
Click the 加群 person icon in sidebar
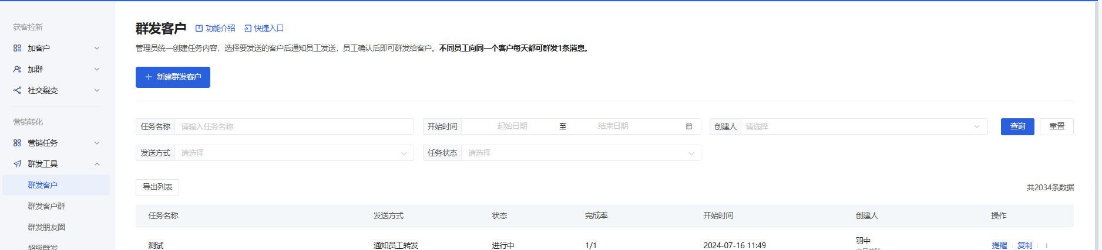pyautogui.click(x=17, y=69)
